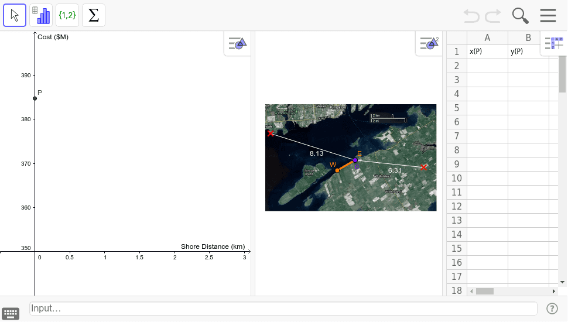568x322 pixels.
Task: Click the Undo arrow
Action: (471, 16)
